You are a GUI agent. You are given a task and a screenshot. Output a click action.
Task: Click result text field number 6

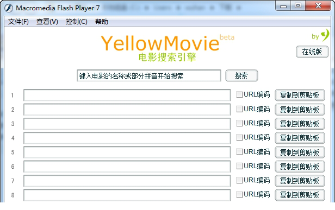(x=127, y=167)
